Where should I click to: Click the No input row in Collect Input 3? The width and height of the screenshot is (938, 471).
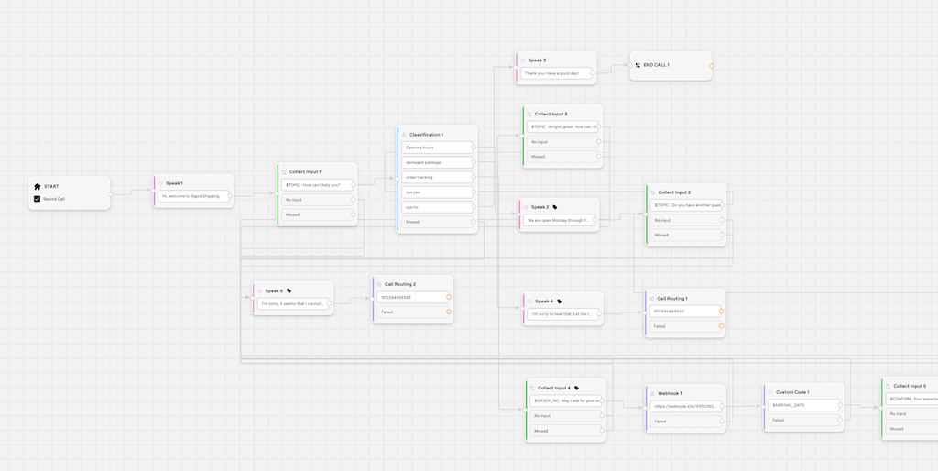(x=562, y=142)
